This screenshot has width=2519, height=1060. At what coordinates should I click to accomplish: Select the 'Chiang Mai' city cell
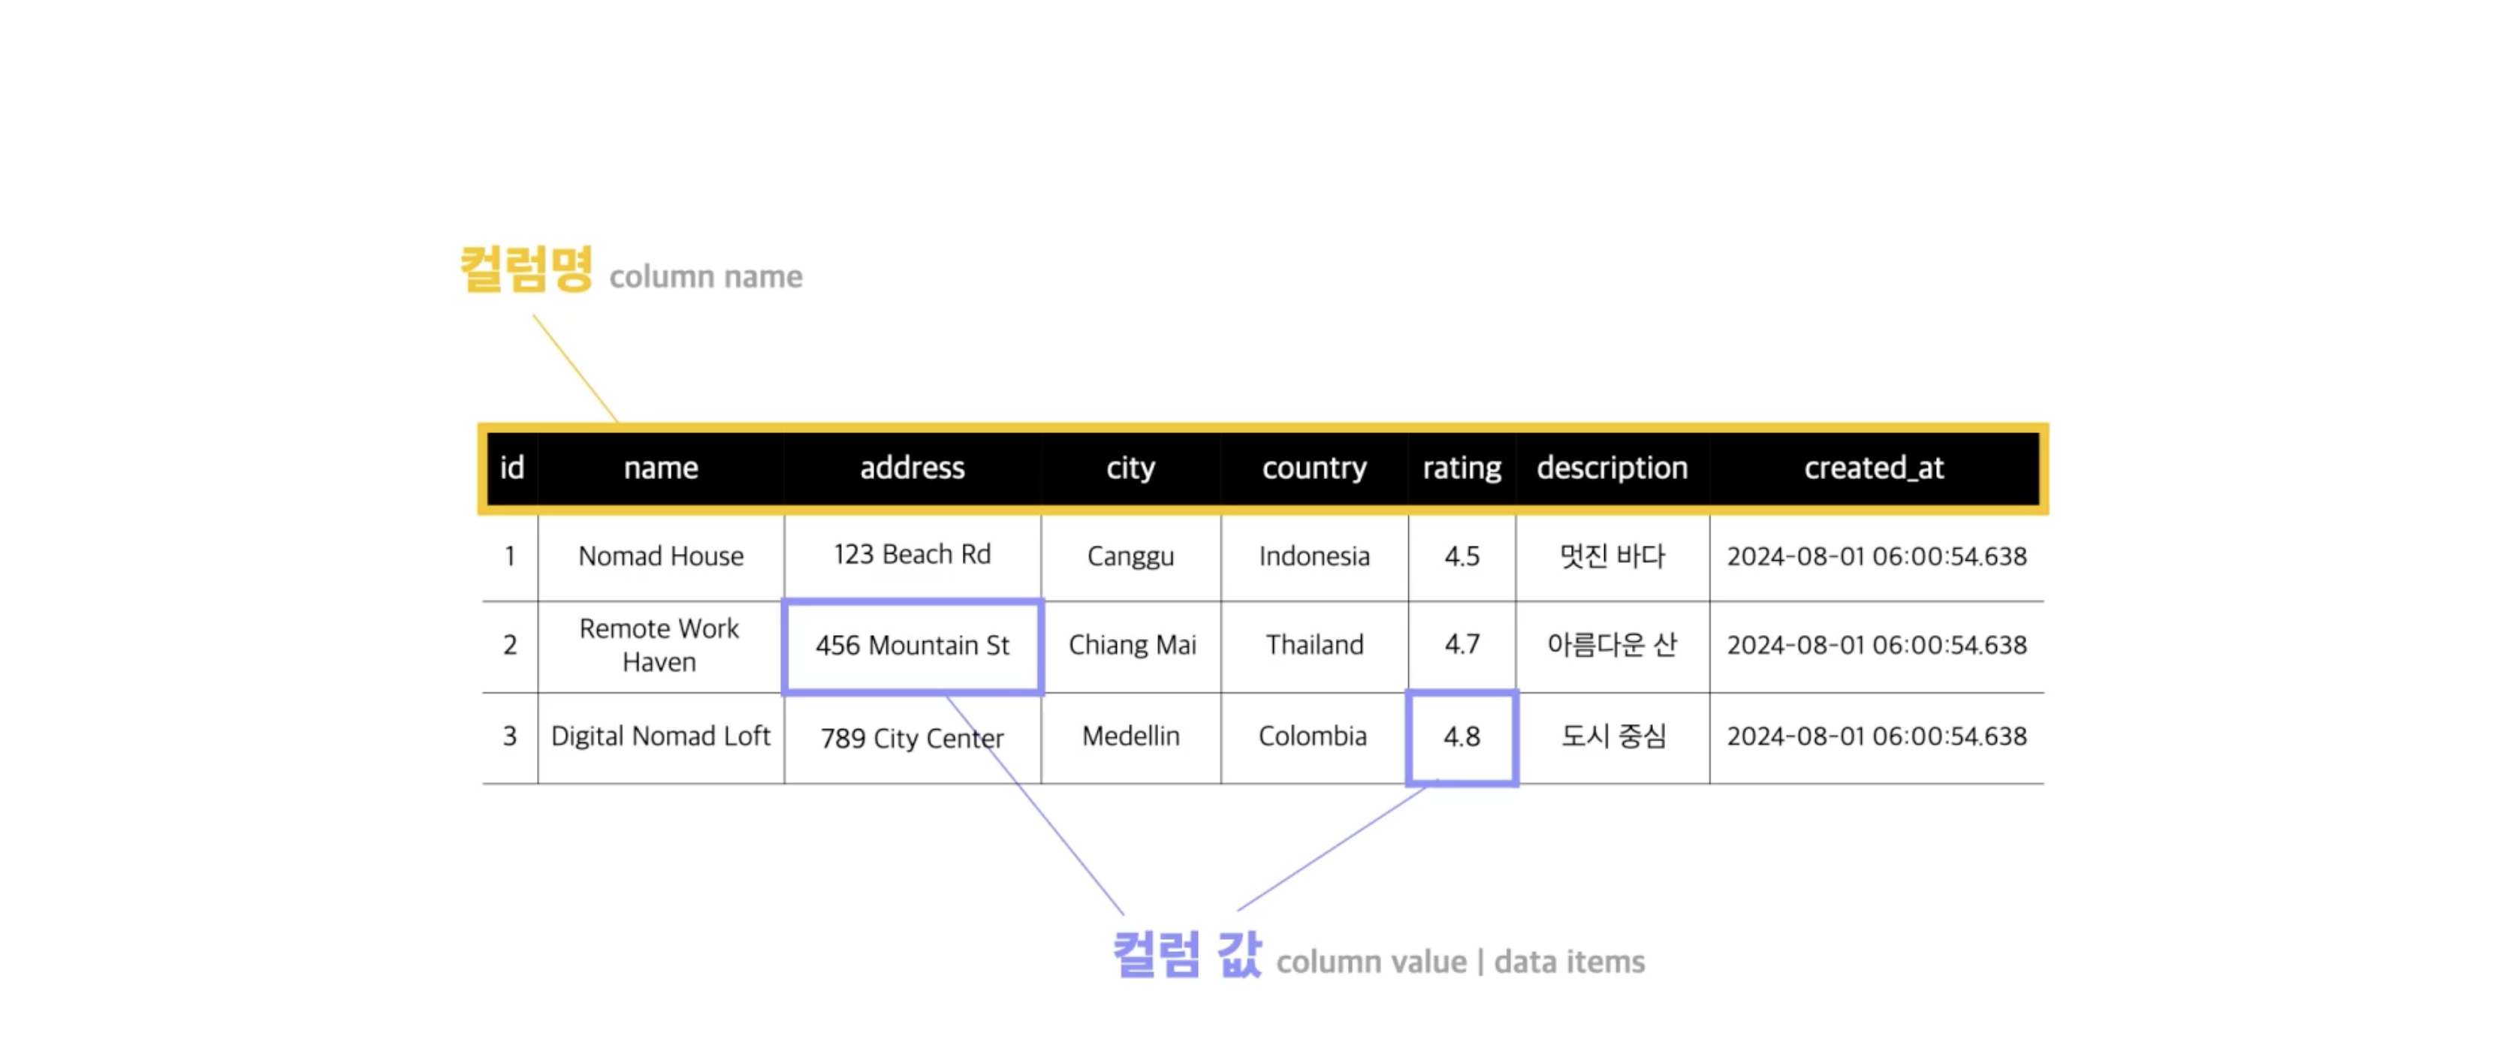[x=1131, y=646]
